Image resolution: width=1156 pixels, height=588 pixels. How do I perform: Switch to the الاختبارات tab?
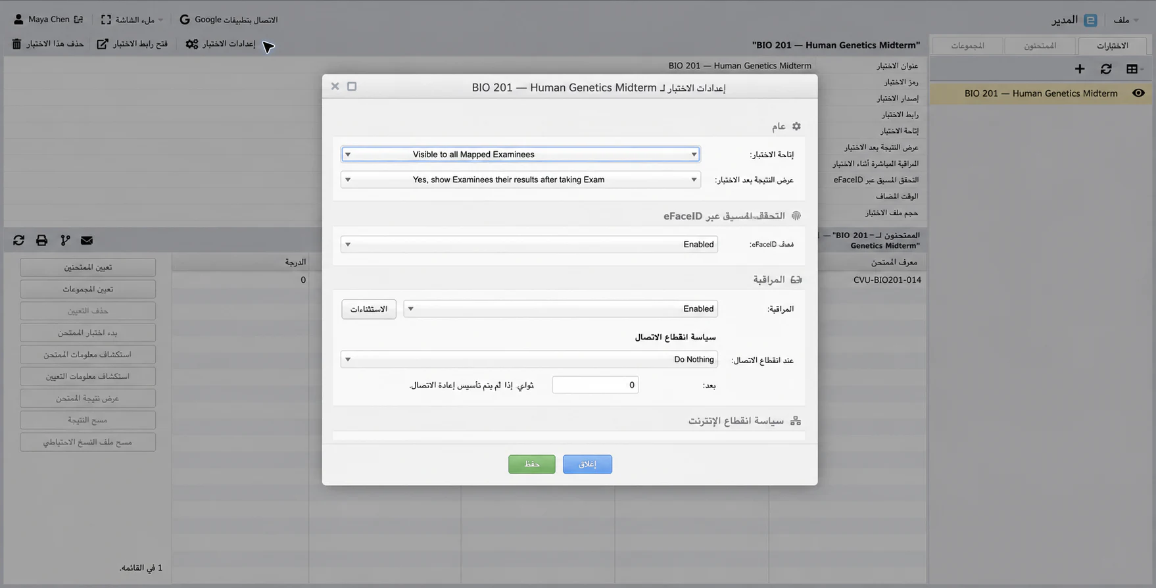[1113, 45]
